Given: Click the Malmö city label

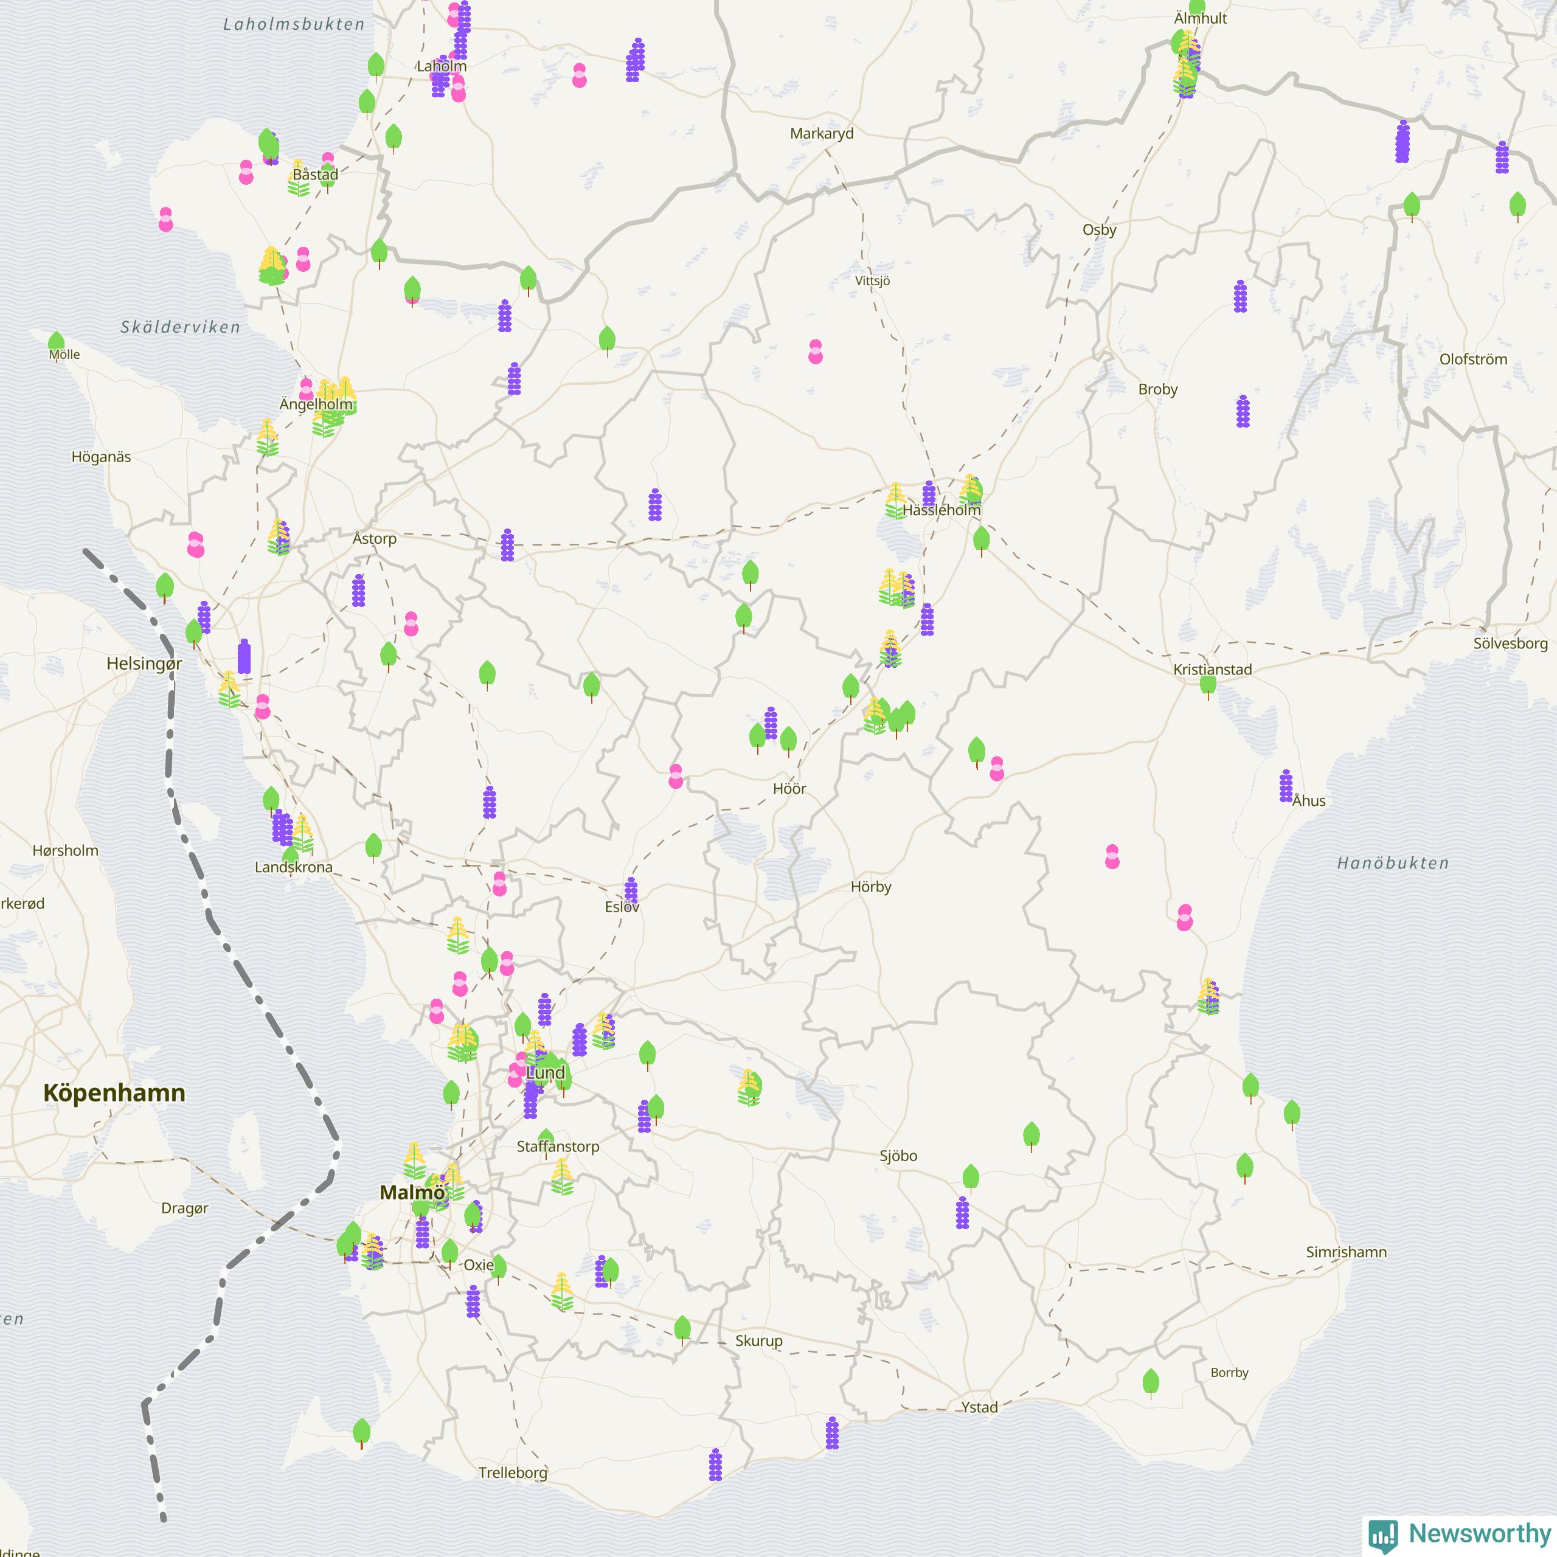Looking at the screenshot, I should click(x=412, y=1193).
